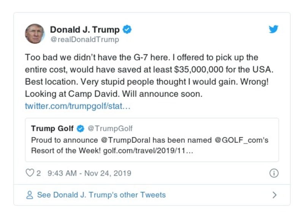Click Donald J. Trump's verified badge
This screenshot has height=219, width=304.
pyautogui.click(x=127, y=28)
